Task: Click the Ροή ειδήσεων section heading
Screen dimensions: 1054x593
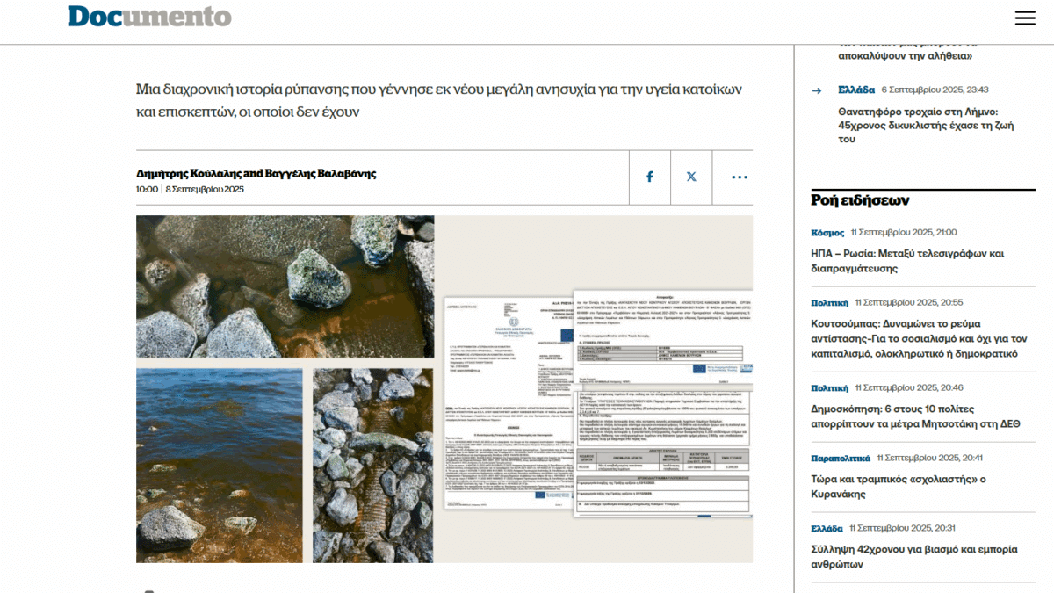Action: (859, 200)
